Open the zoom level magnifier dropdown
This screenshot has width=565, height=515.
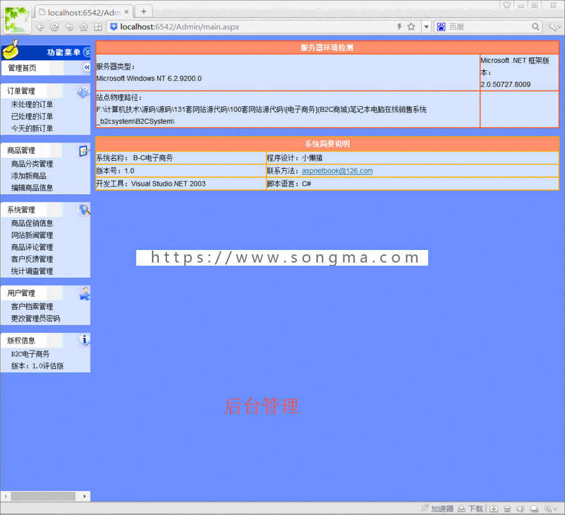(x=550, y=509)
